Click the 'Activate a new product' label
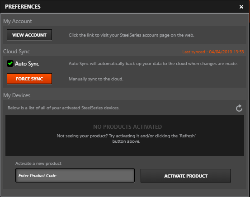 click(38, 164)
